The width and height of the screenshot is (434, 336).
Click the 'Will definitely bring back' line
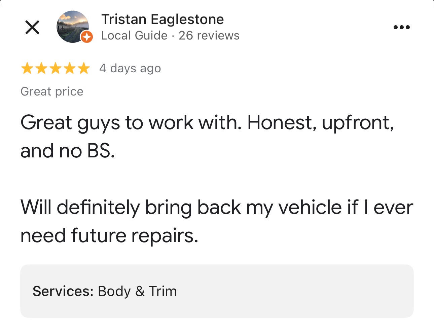pos(217,207)
